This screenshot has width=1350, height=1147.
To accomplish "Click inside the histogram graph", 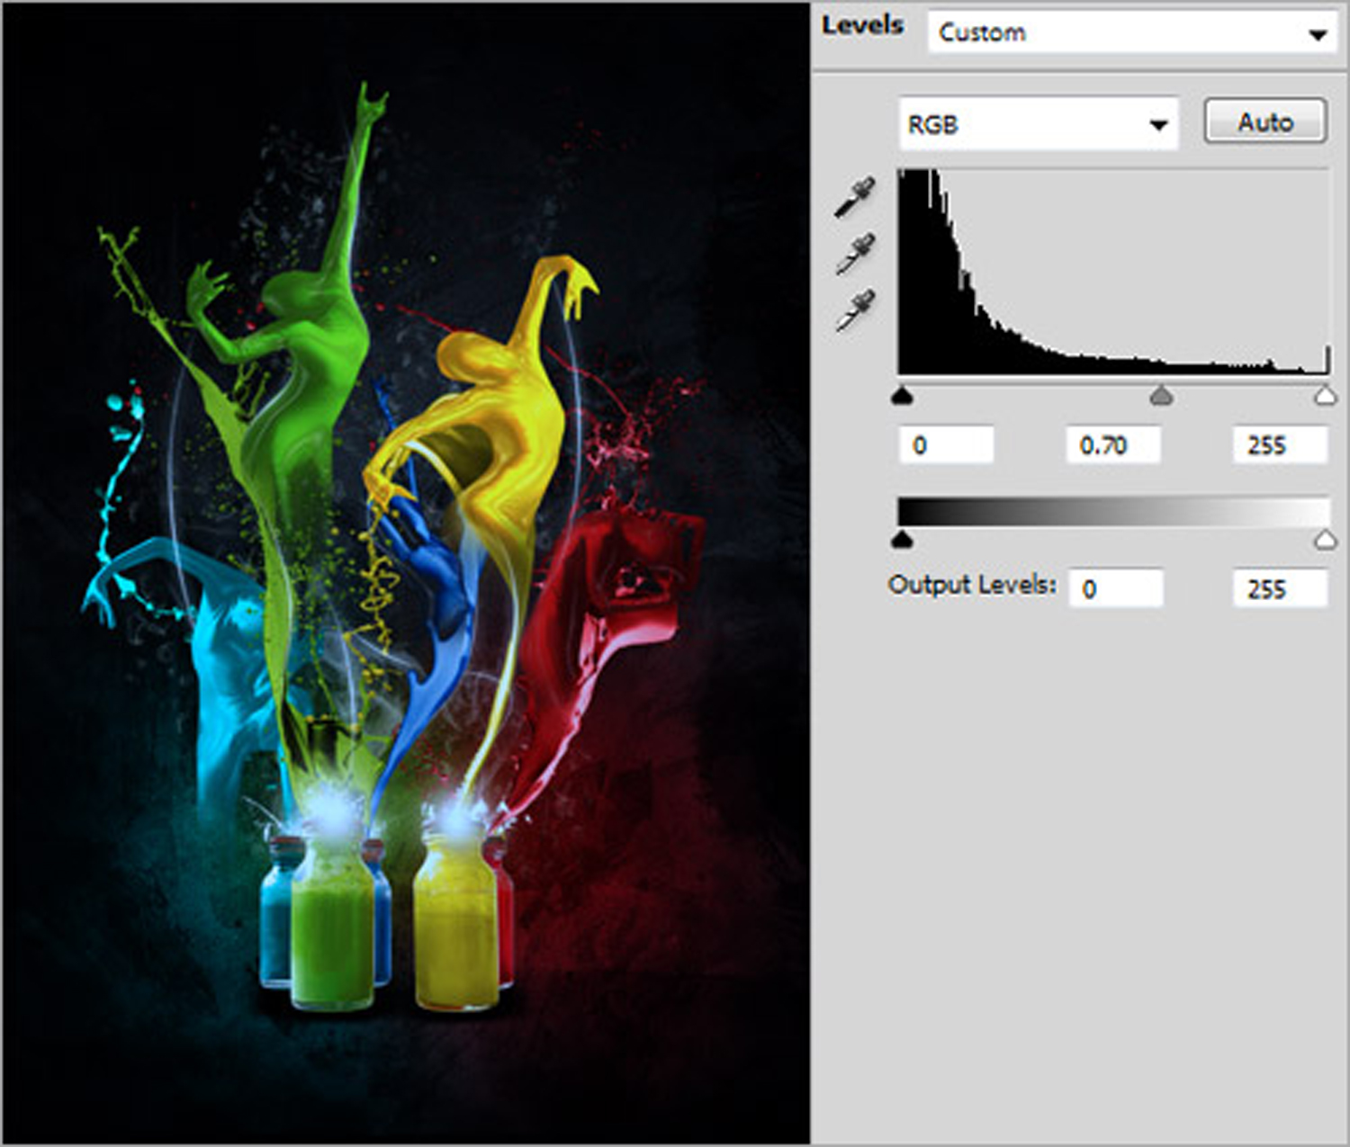I will [x=1113, y=272].
